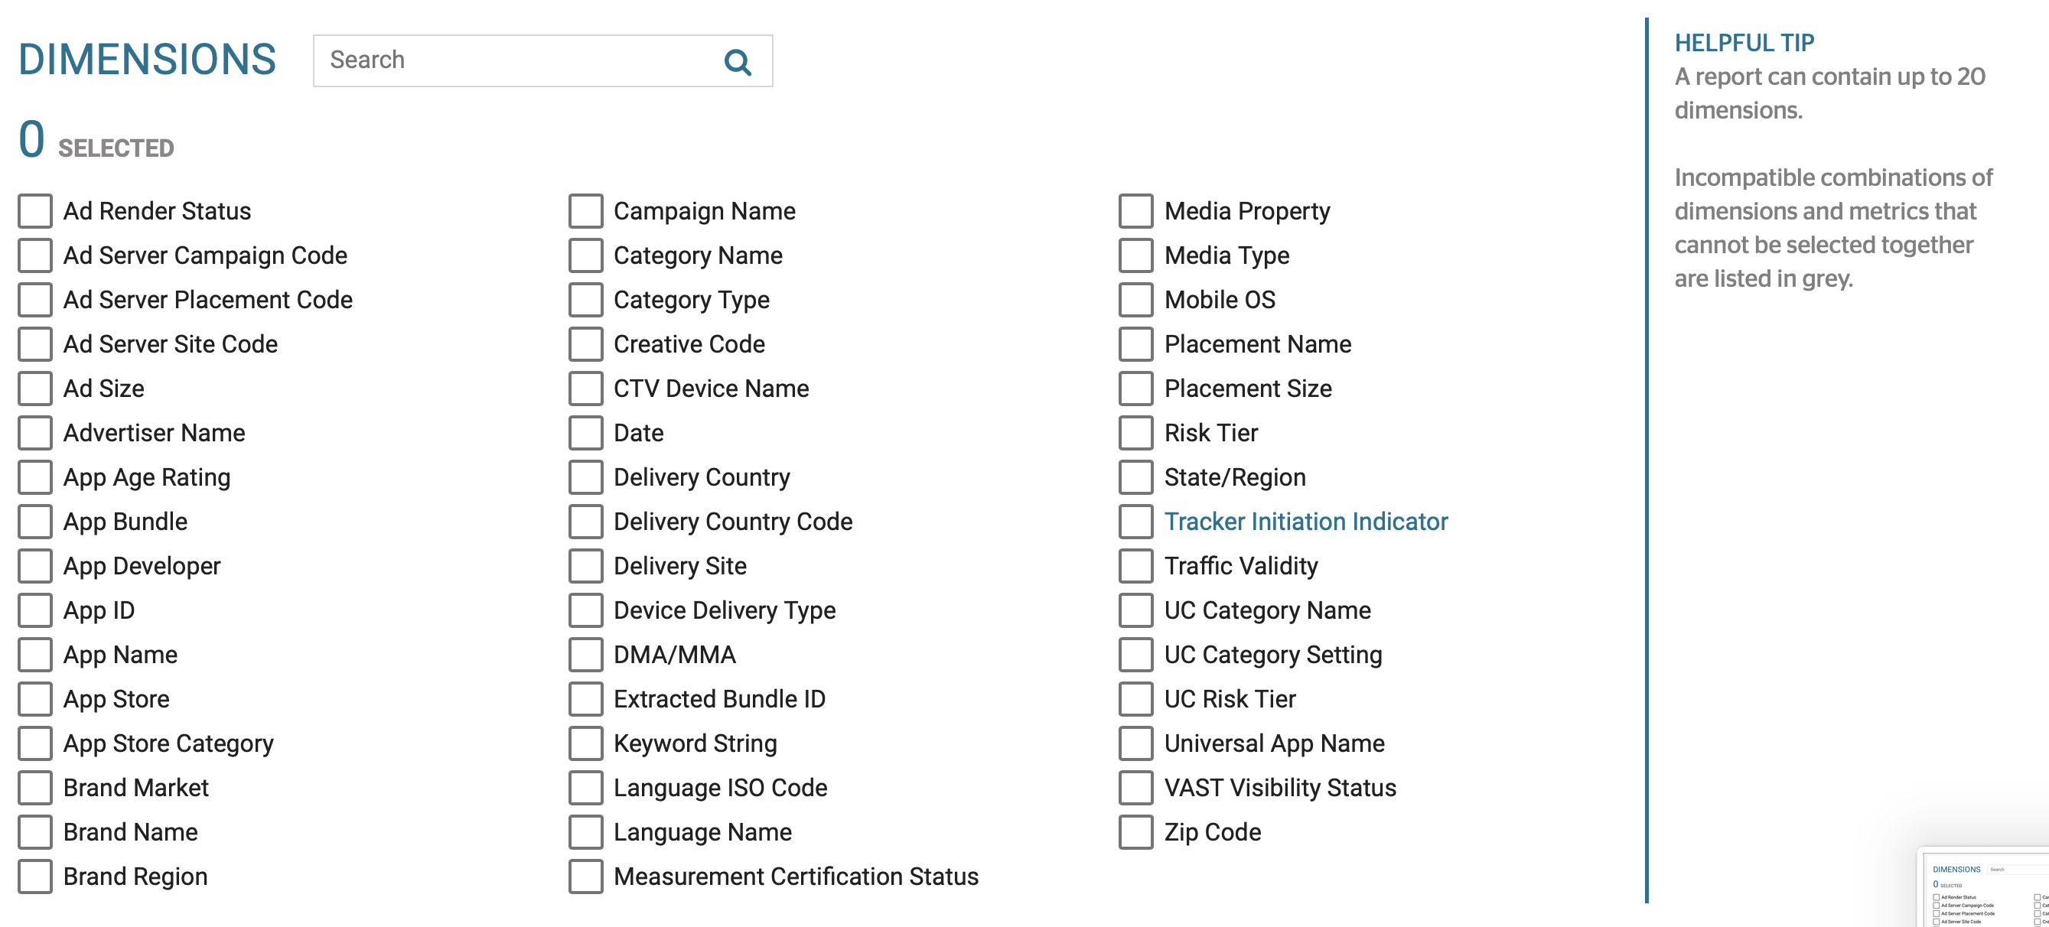Check the Ad Render Status checkbox

(x=35, y=210)
